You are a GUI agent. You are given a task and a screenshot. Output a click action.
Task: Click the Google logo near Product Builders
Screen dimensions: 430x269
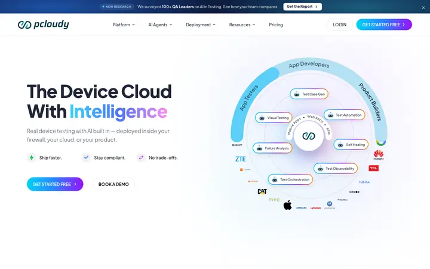381,142
